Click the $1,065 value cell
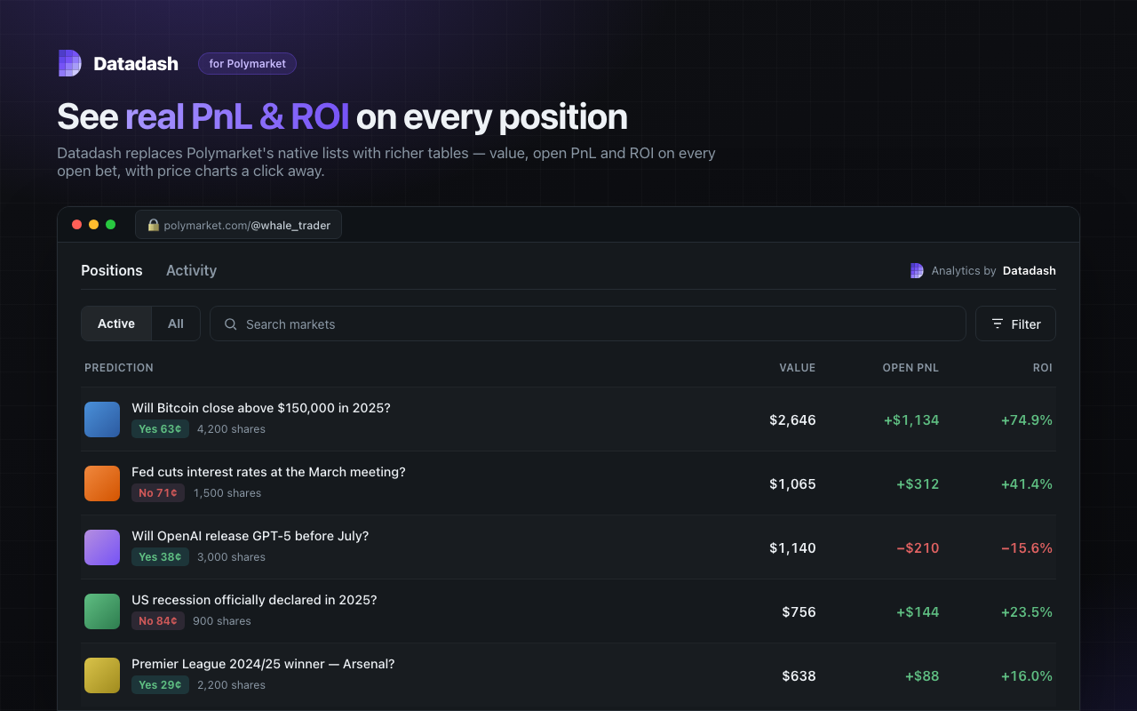1137x711 pixels. click(x=792, y=483)
